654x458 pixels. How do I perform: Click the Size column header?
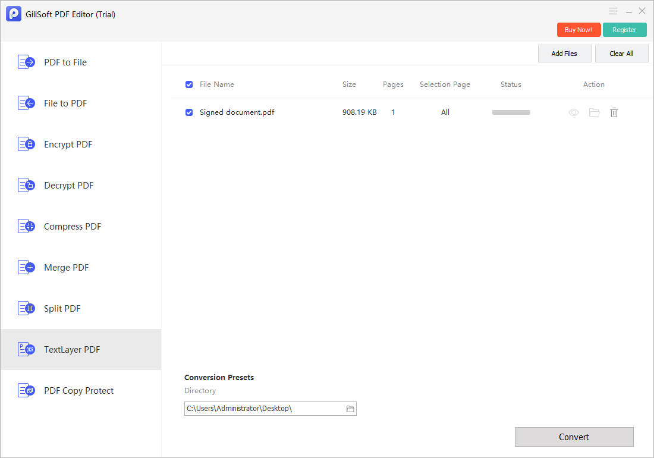coord(349,84)
